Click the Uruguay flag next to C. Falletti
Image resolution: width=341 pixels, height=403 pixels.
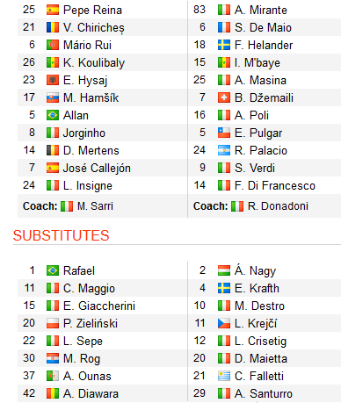[224, 376]
